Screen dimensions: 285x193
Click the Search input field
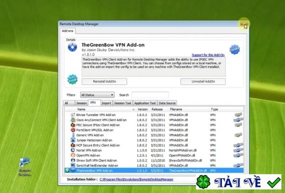click(x=150, y=95)
